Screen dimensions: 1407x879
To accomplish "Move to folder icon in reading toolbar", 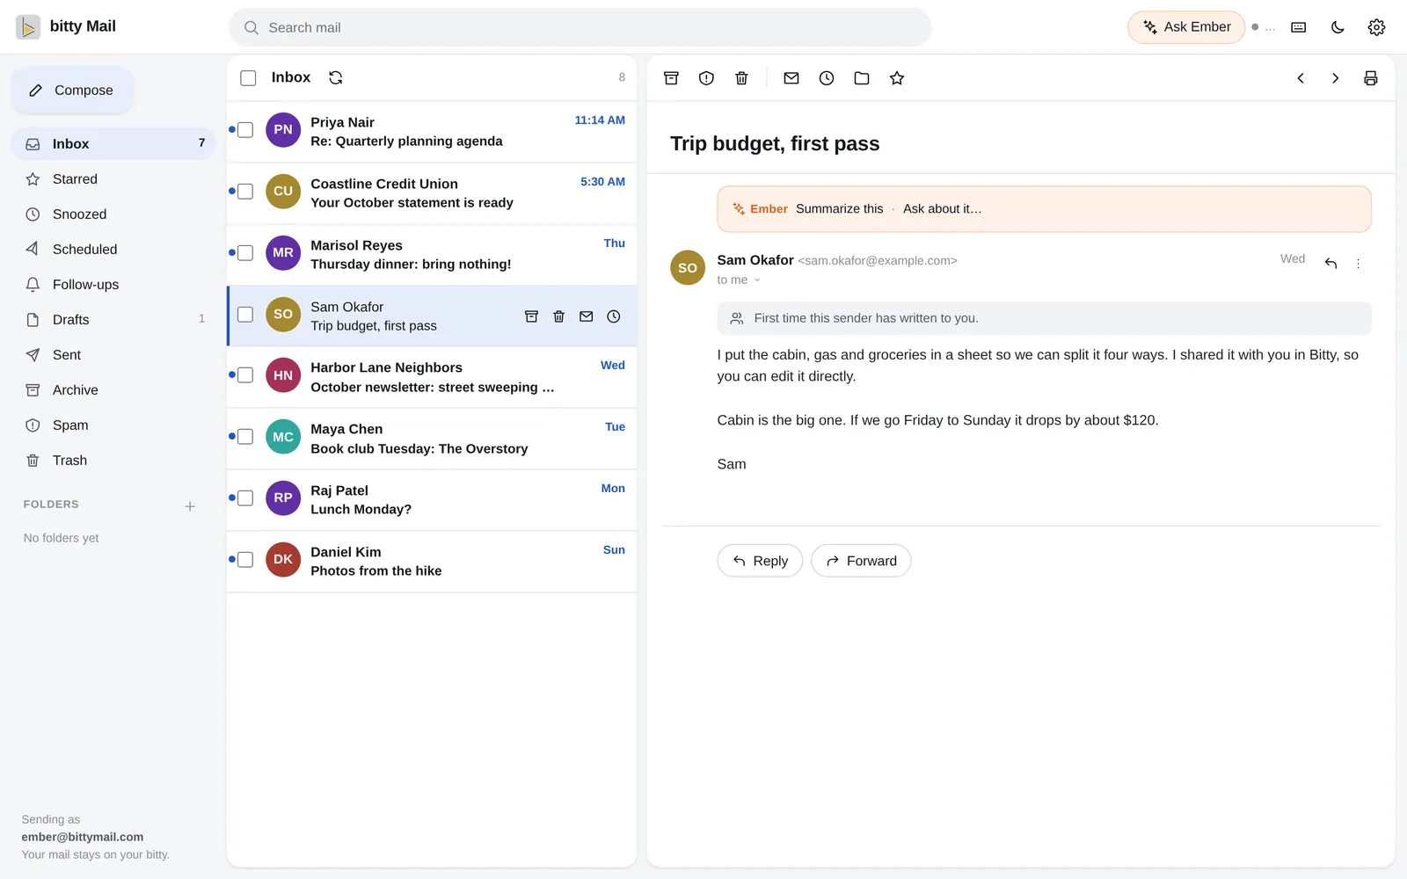I will pos(862,78).
